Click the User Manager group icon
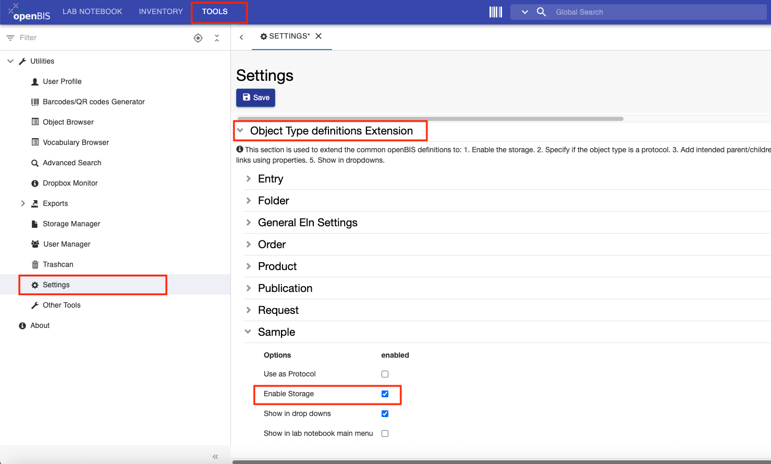 (x=35, y=244)
